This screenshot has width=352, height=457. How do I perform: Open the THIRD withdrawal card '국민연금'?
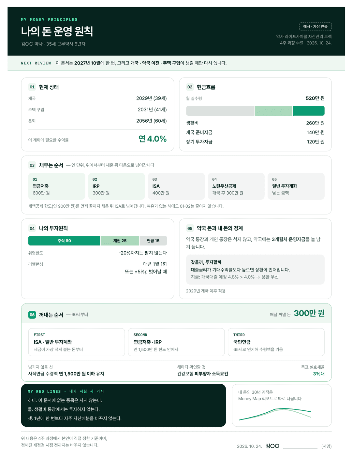[x=276, y=342]
